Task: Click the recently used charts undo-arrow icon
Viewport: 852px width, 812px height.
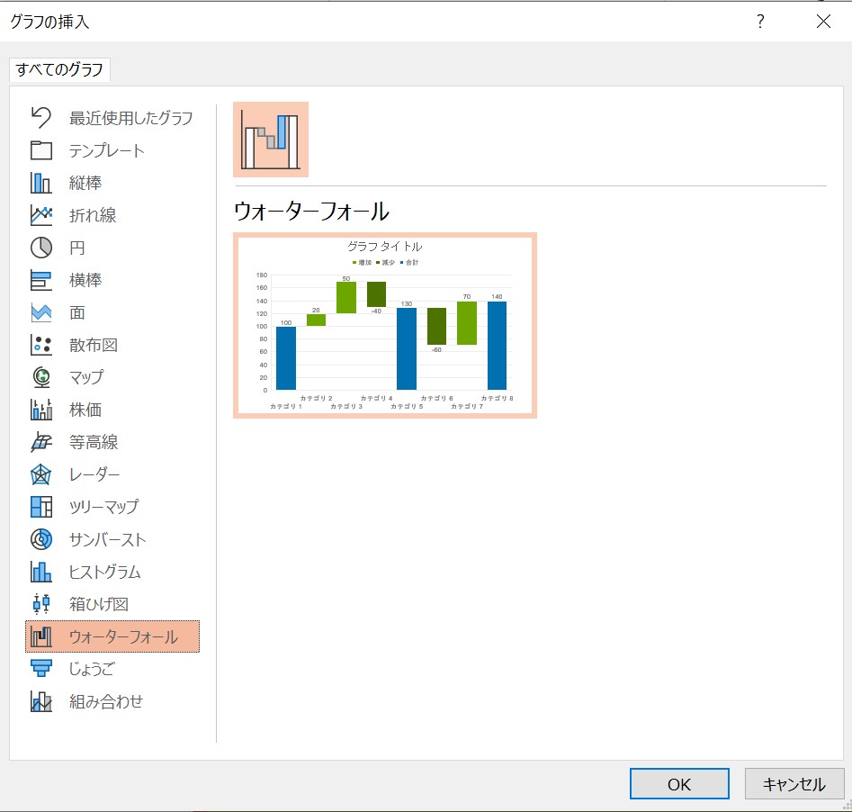Action: [41, 117]
